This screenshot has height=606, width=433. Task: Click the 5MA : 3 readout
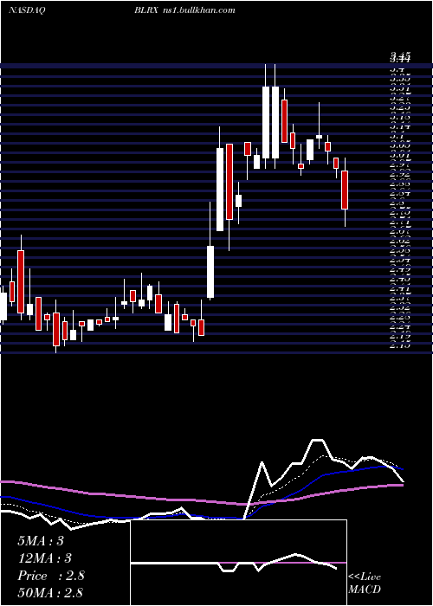[x=41, y=541]
